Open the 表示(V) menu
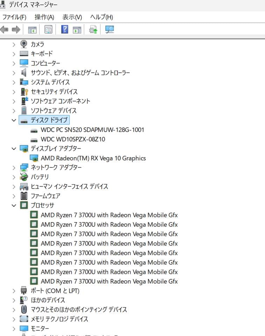Image resolution: width=265 pixels, height=336 pixels. [72, 17]
